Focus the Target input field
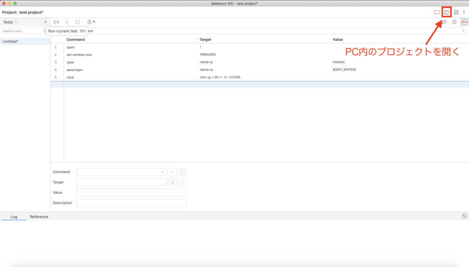469x267 pixels. coord(121,182)
